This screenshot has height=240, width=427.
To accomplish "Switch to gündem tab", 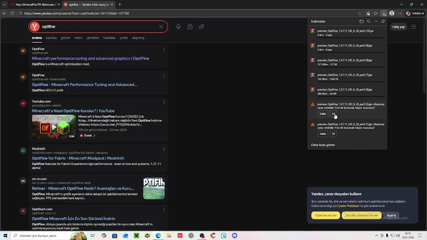I will click(x=93, y=38).
